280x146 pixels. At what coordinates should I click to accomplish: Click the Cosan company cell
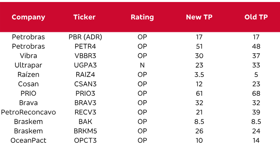(28, 84)
